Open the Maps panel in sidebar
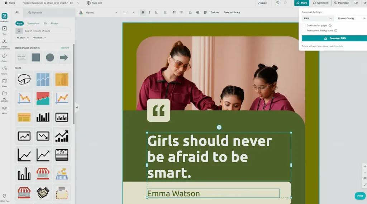Screen dimensions: 367x204 tap(4, 83)
